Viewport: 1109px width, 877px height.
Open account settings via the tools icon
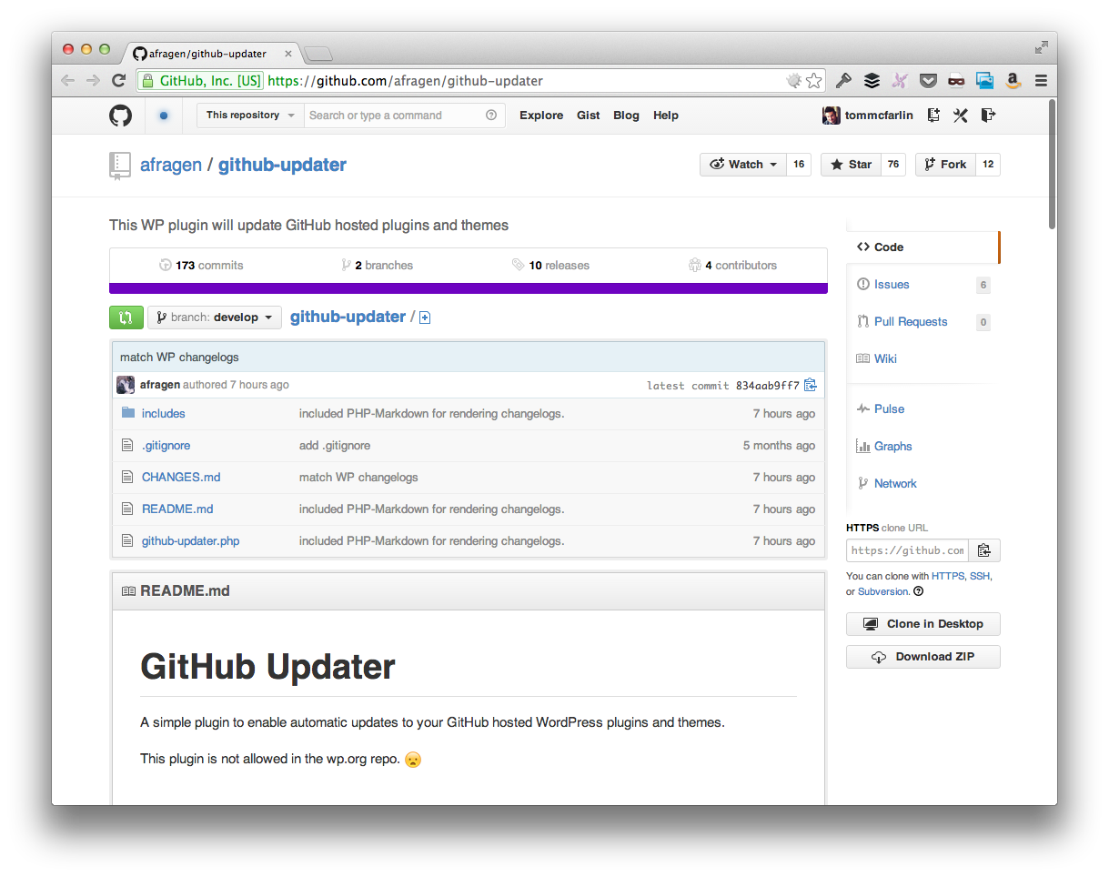(960, 115)
